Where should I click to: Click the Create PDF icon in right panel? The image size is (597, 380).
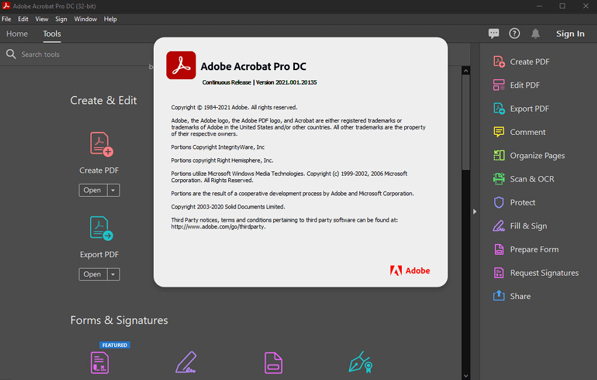click(x=499, y=62)
